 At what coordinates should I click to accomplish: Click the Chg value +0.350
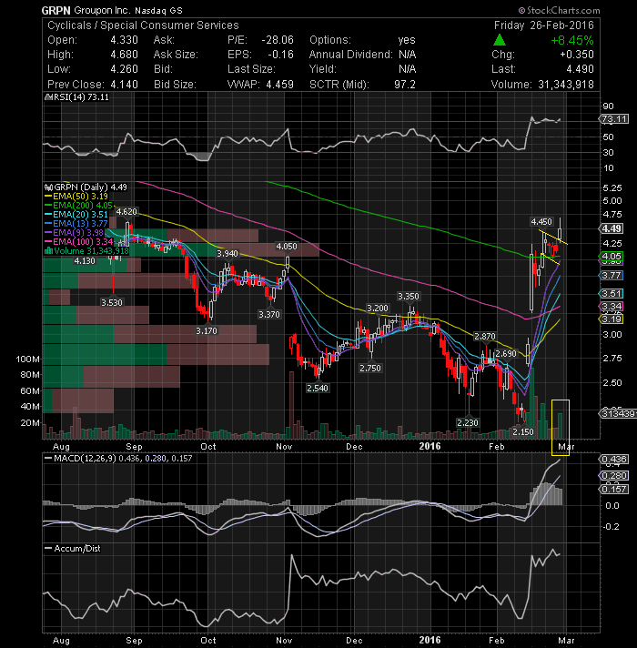coord(577,55)
